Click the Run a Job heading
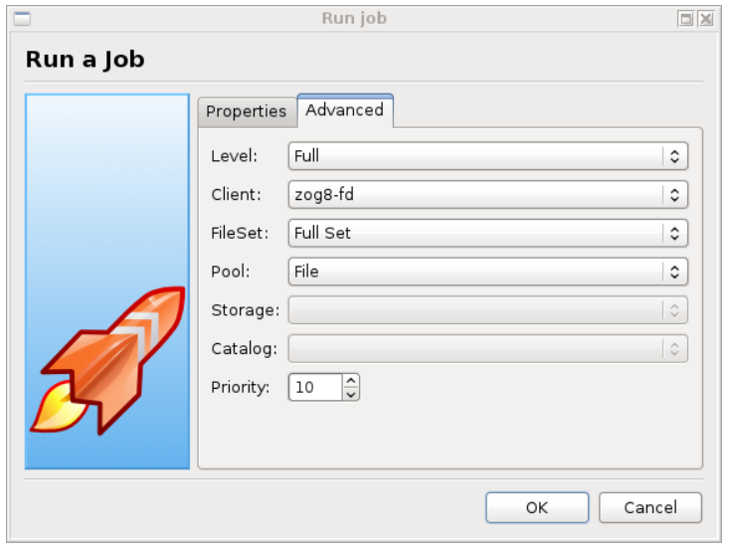The image size is (729, 547). [x=85, y=59]
